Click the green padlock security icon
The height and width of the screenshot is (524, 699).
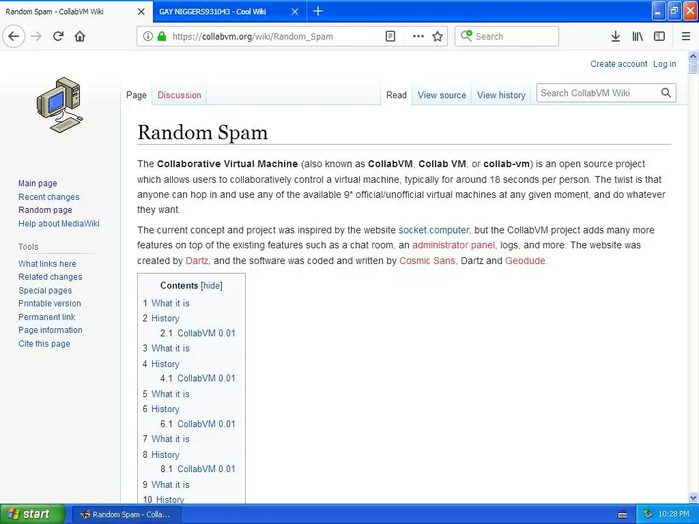tap(162, 36)
